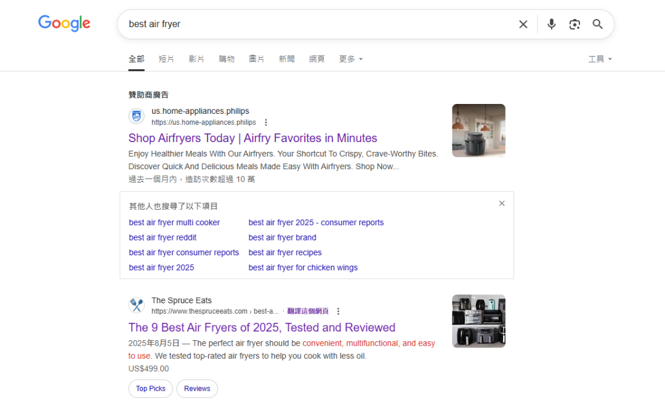The width and height of the screenshot is (665, 417).
Task: Click the search magnifier icon
Action: pos(597,24)
